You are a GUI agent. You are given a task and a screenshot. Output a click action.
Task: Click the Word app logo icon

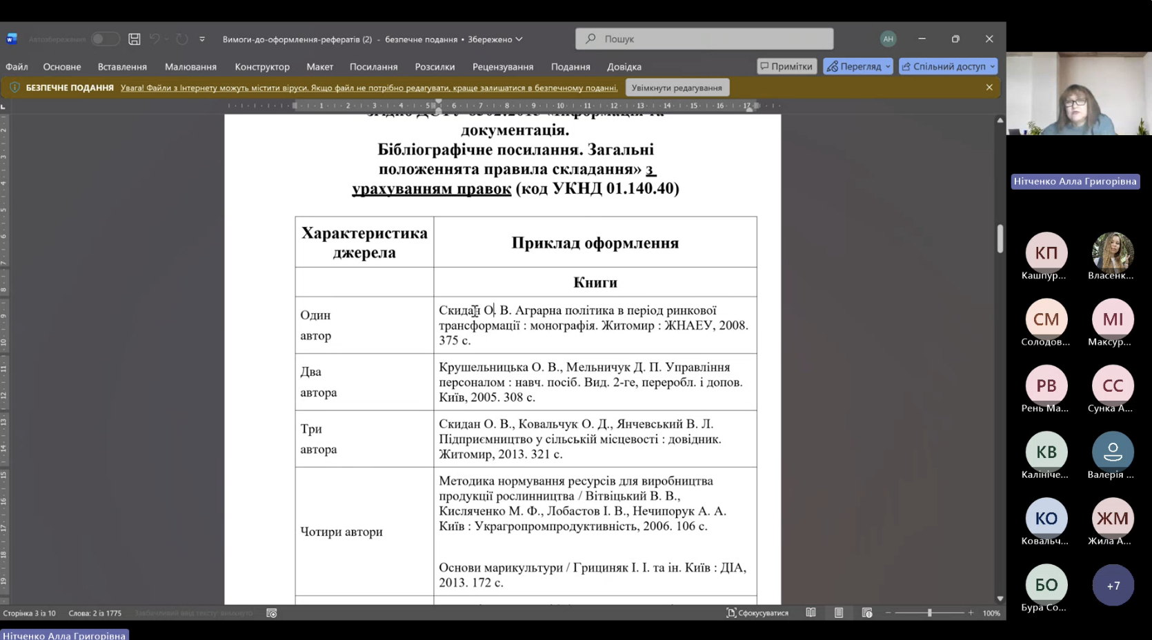point(12,39)
